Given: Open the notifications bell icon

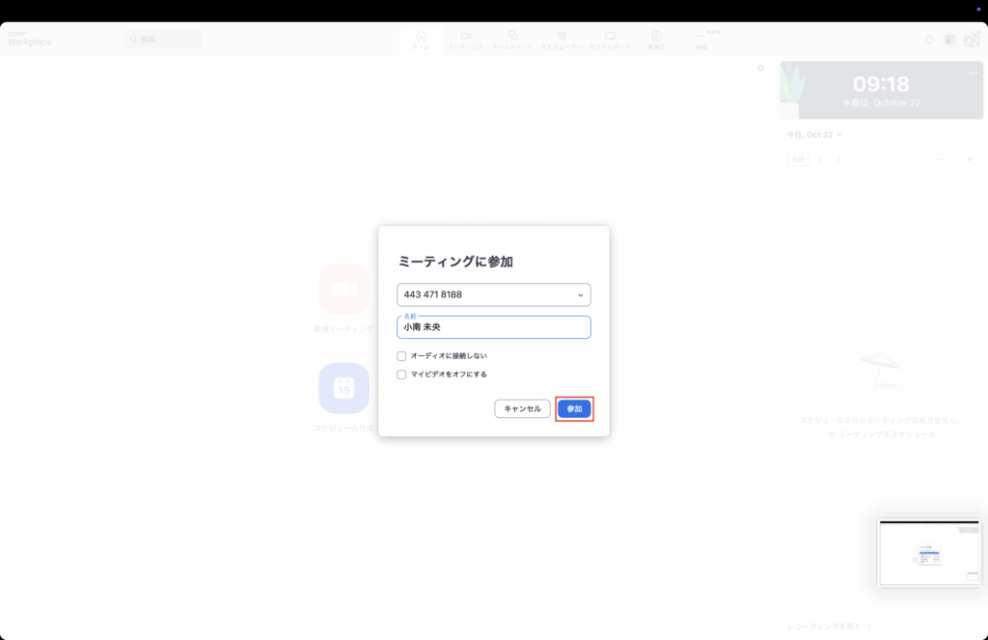Looking at the screenshot, I should point(929,40).
